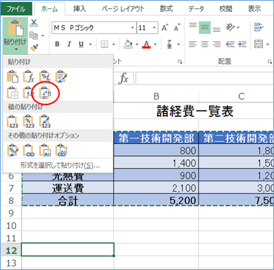Image resolution: width=274 pixels, height=270 pixels.
Task: Choose the paste Values (123) icon
Action: coord(12,122)
